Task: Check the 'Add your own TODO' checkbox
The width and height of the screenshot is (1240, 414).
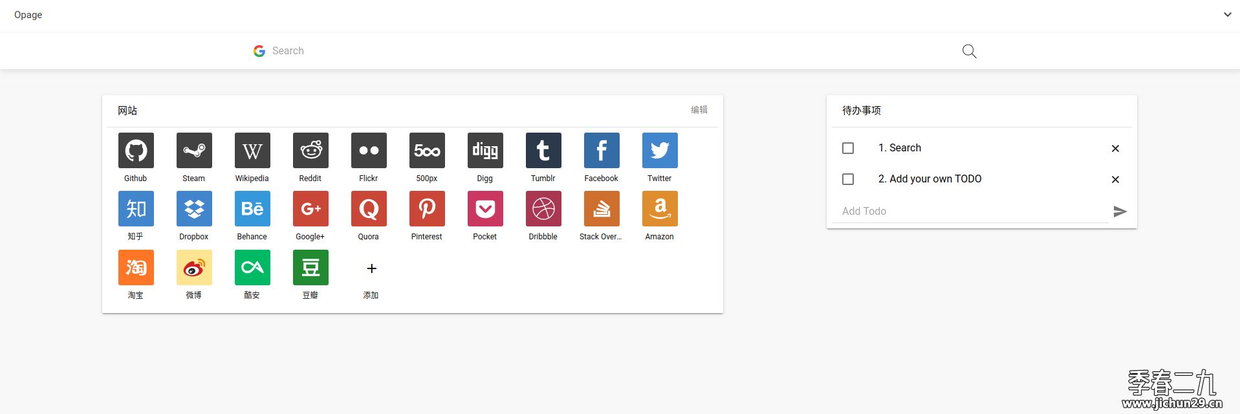Action: click(848, 179)
